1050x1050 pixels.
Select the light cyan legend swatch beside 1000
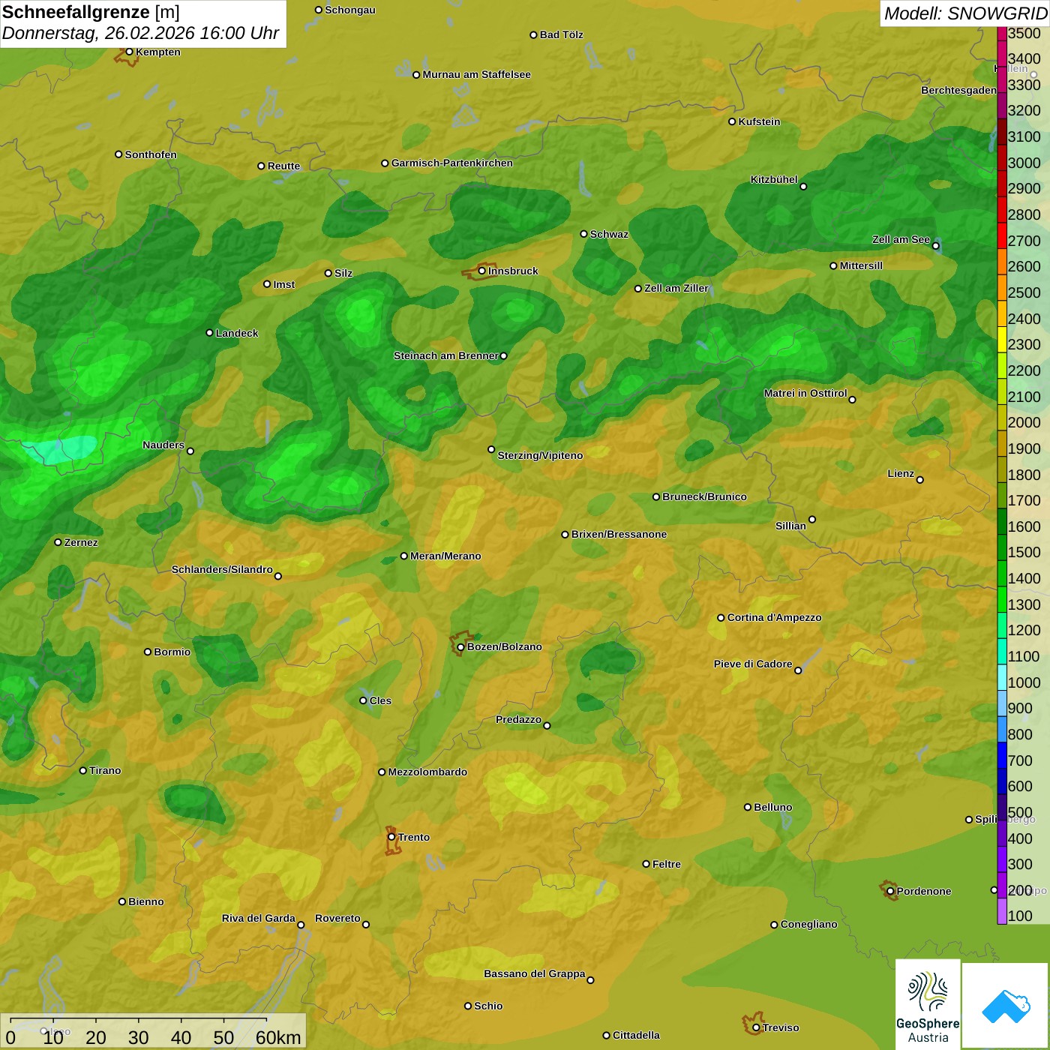1002,678
